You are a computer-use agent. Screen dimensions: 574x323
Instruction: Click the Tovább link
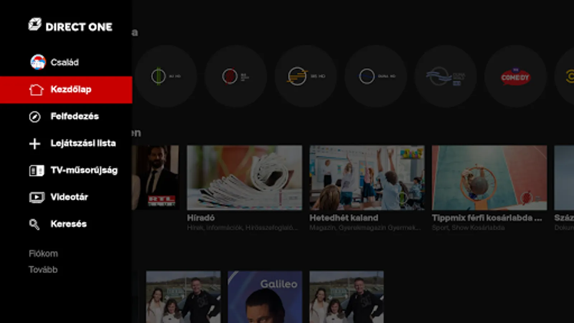click(x=43, y=270)
